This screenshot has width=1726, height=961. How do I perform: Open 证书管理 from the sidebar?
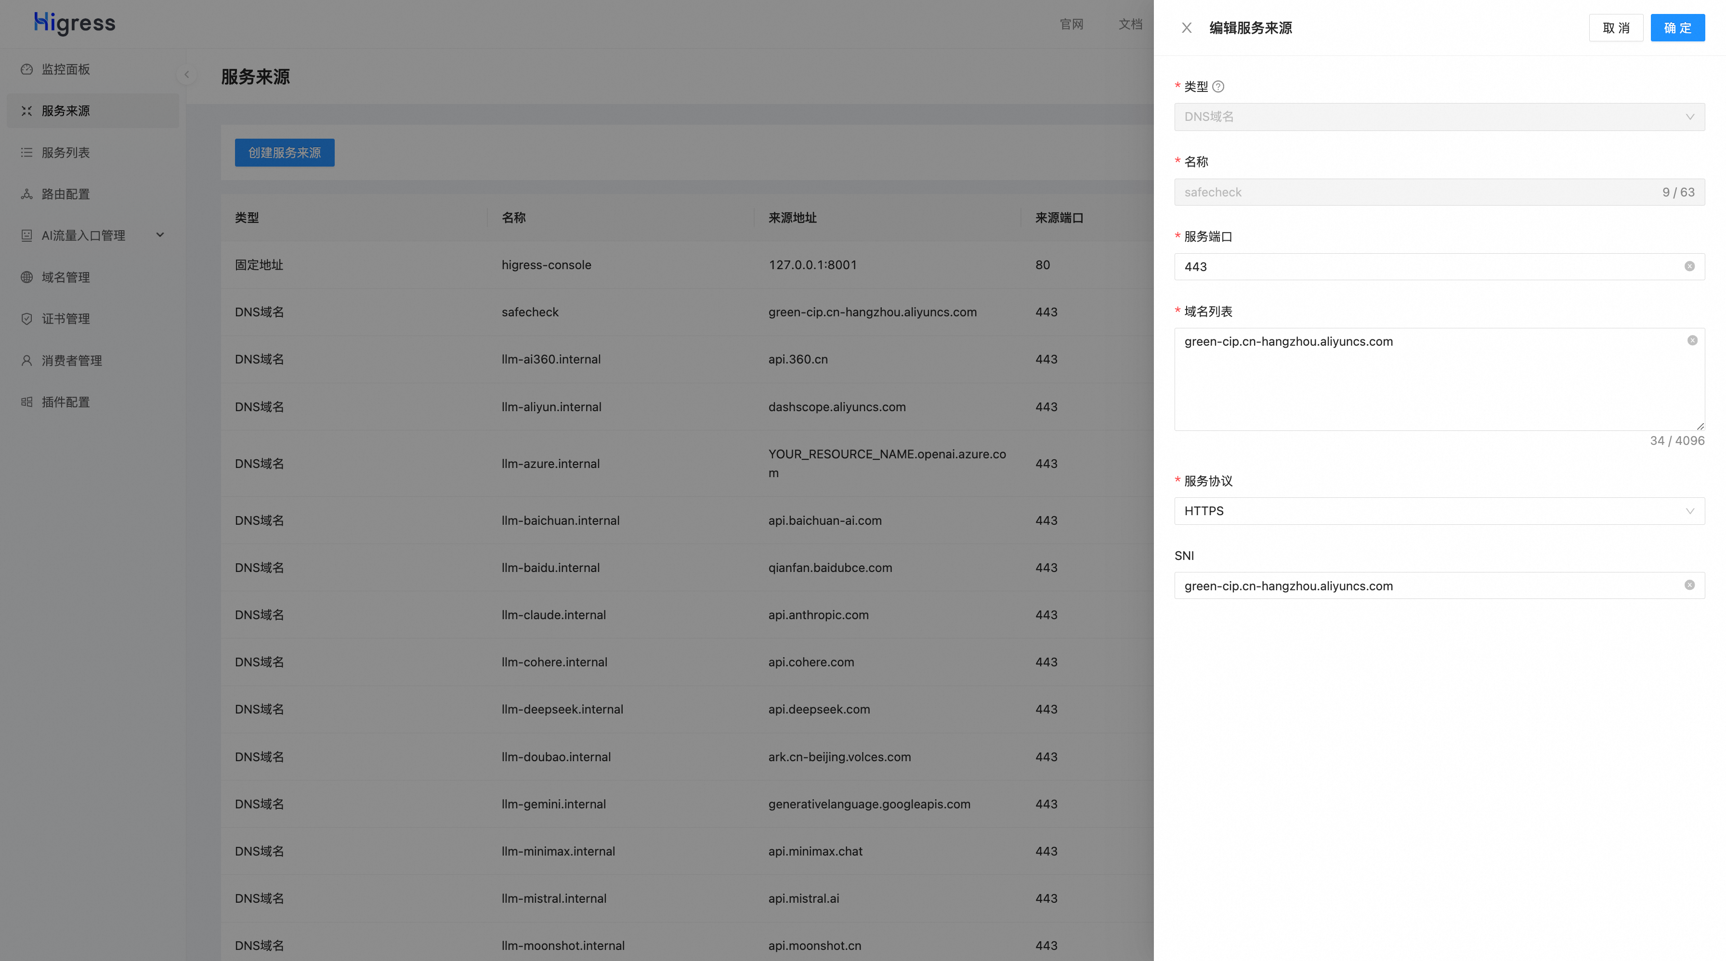(65, 319)
